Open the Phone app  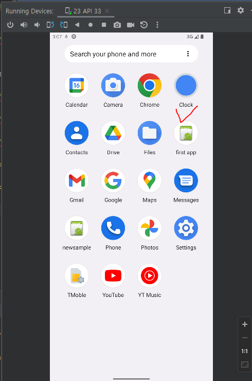[113, 228]
